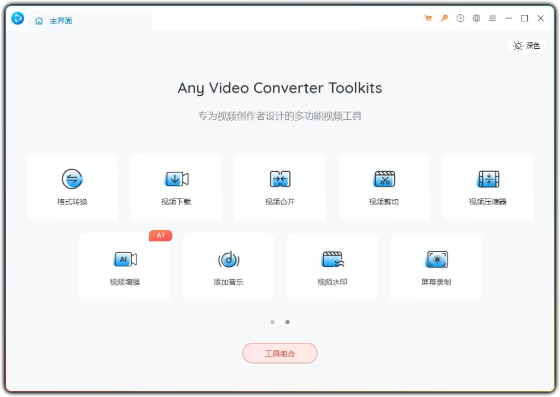Image resolution: width=560 pixels, height=397 pixels.
Task: Open the settings gear icon
Action: pos(476,18)
